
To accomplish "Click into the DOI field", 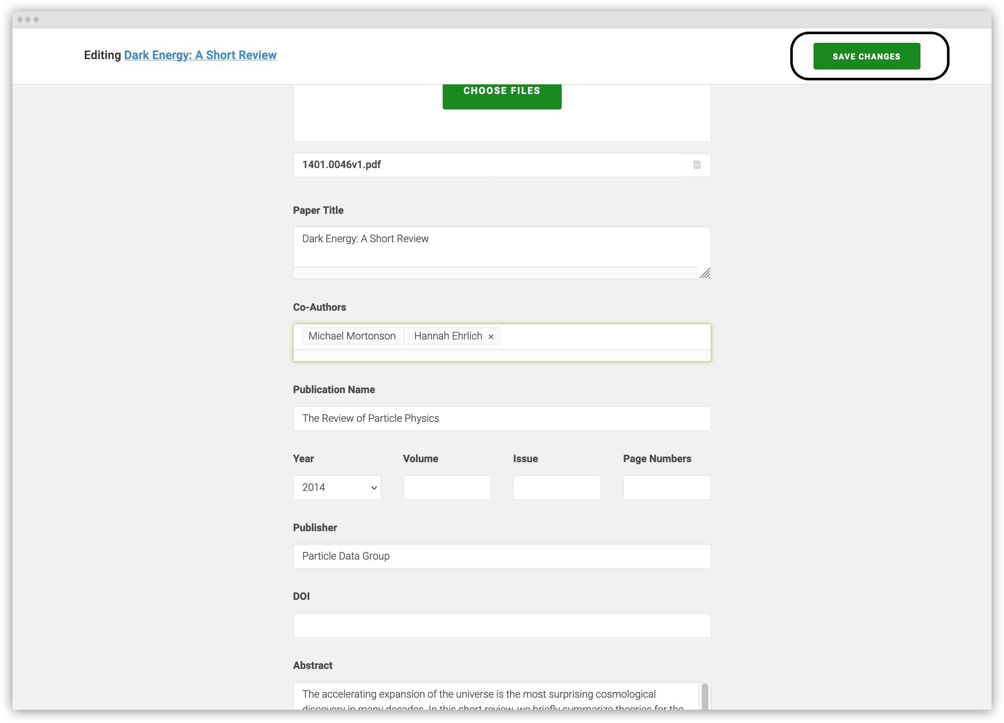I will click(501, 625).
